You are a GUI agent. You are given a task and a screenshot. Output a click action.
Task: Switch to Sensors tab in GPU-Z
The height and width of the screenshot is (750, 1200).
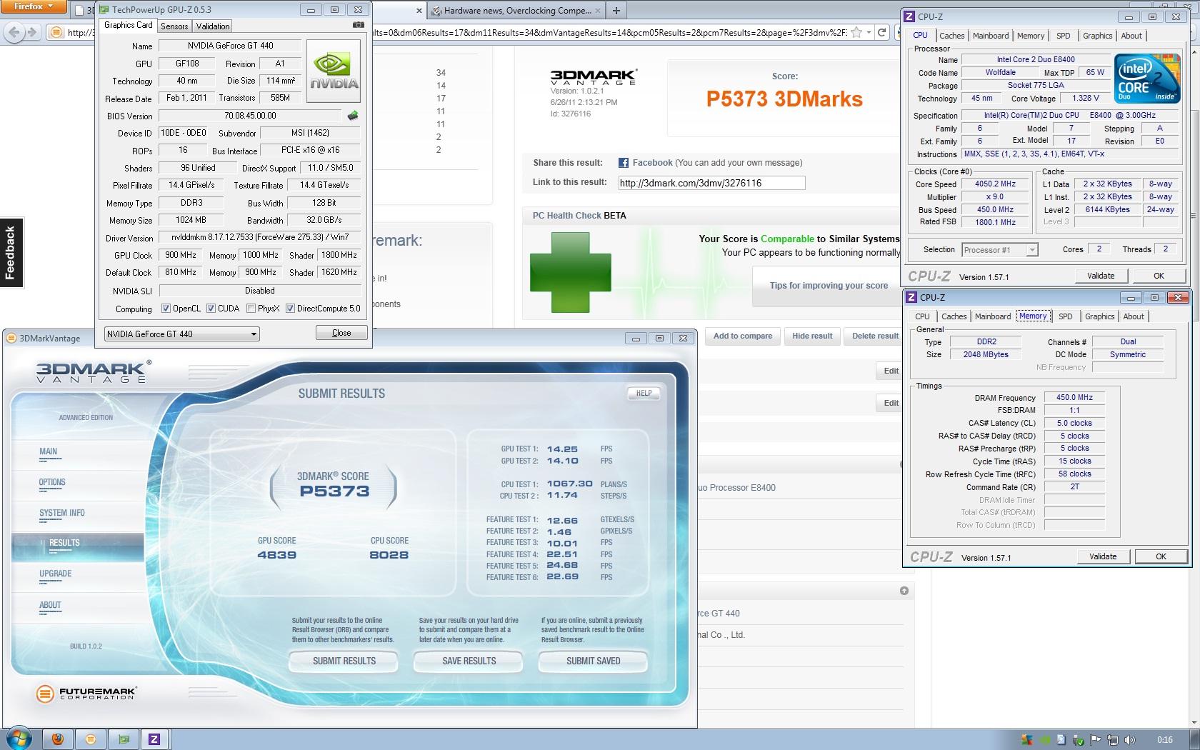point(174,26)
